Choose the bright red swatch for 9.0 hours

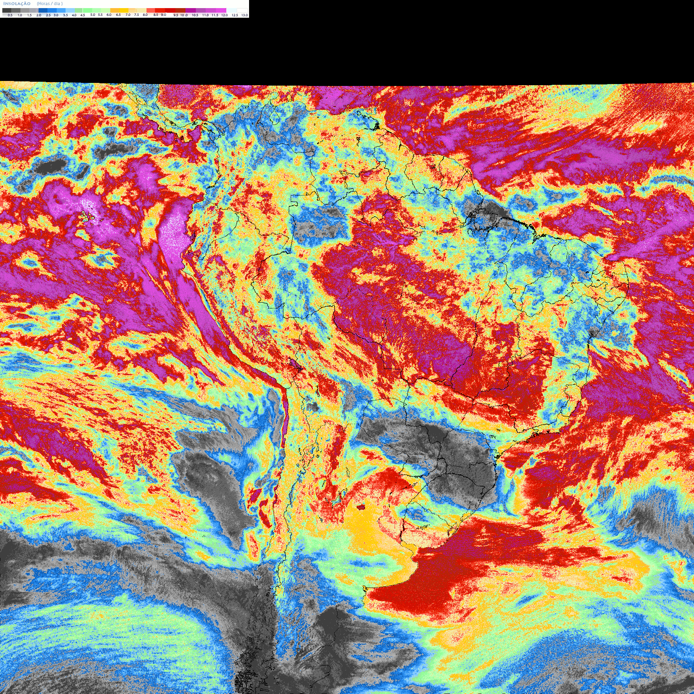pos(160,10)
